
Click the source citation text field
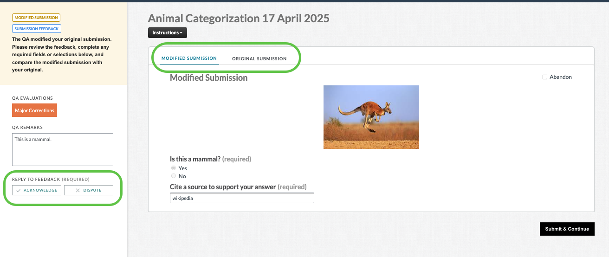click(242, 198)
